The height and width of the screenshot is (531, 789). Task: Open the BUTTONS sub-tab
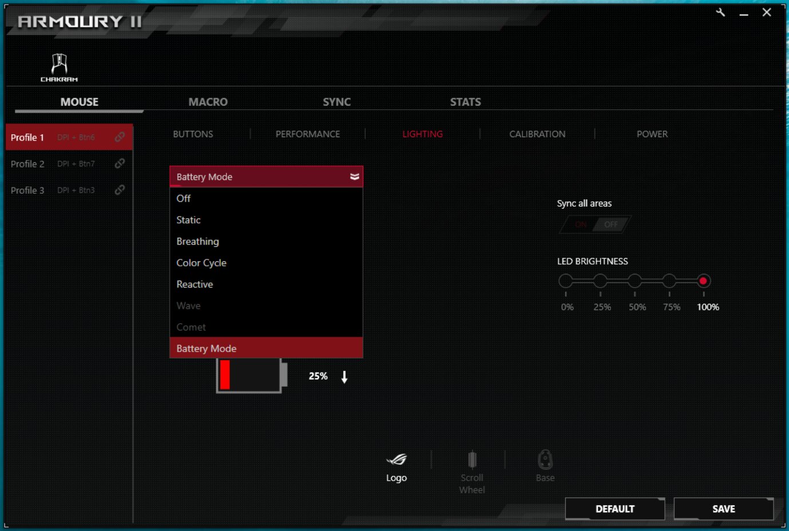[x=193, y=134]
